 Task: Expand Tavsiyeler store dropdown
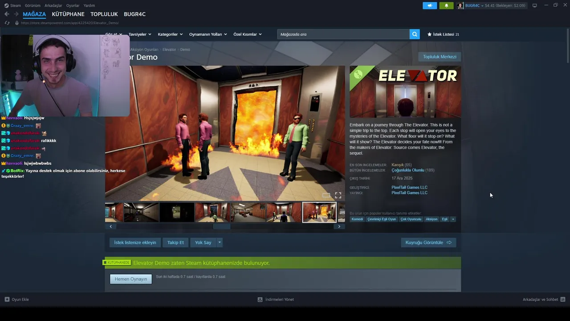coord(140,34)
